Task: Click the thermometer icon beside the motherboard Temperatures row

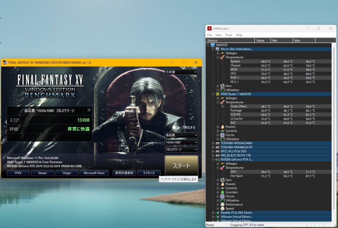Action: point(222,57)
